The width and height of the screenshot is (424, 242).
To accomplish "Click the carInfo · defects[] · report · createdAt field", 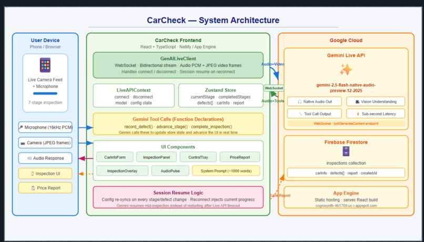I will click(346, 173).
